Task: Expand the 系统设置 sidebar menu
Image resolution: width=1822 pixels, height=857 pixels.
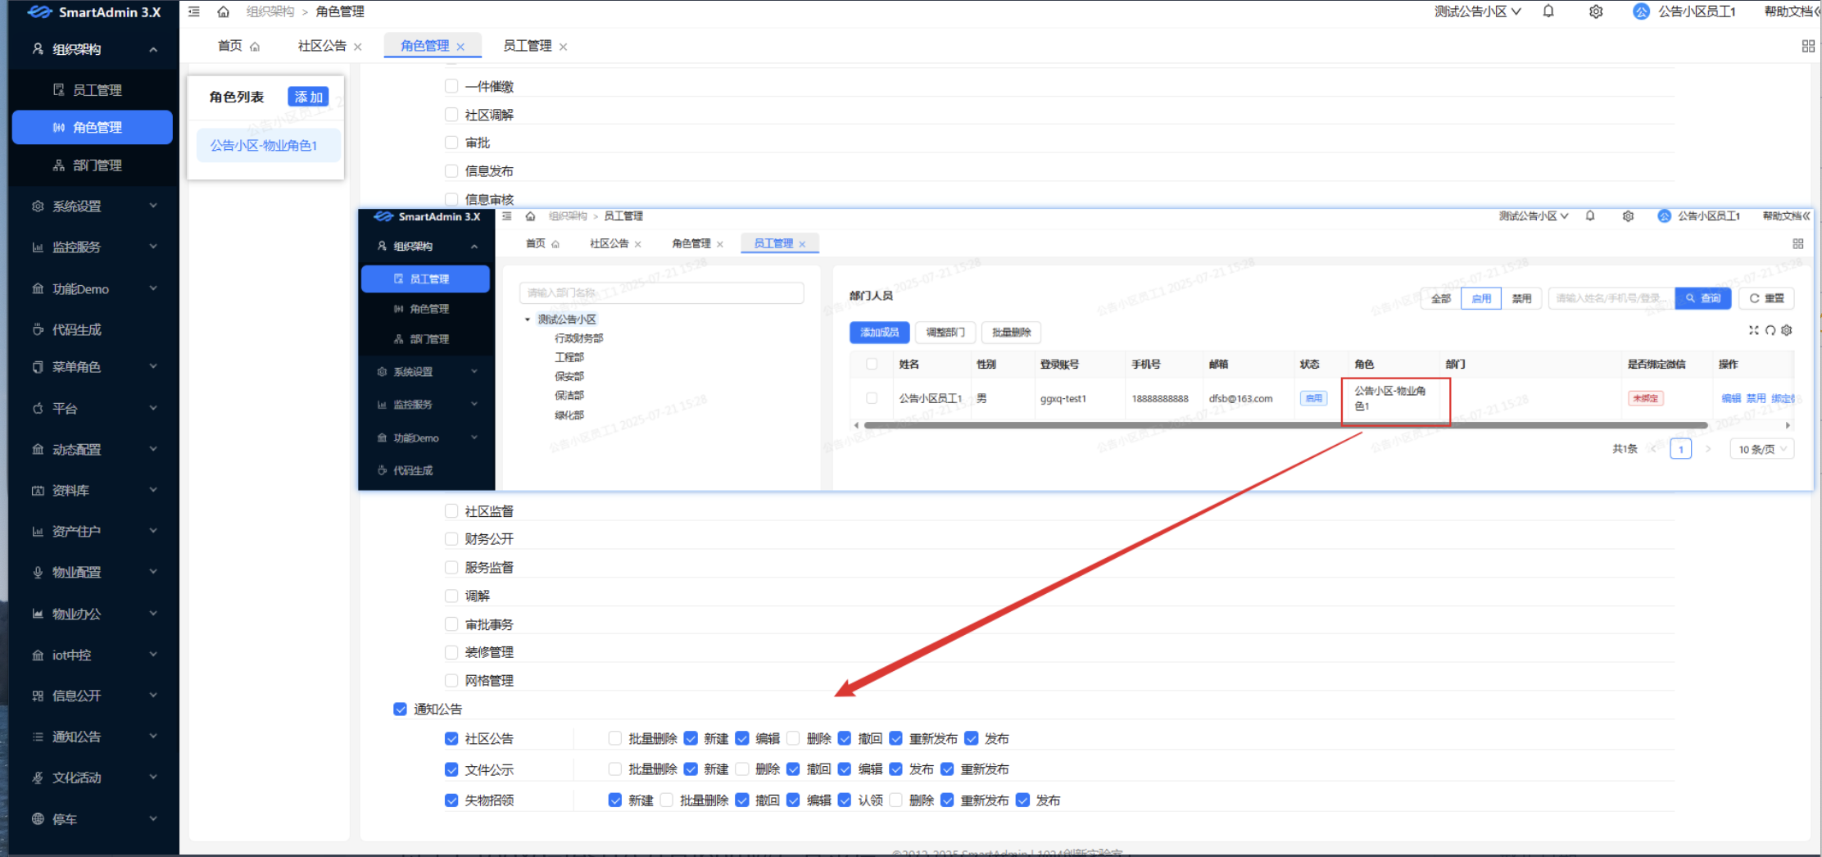Action: click(94, 206)
